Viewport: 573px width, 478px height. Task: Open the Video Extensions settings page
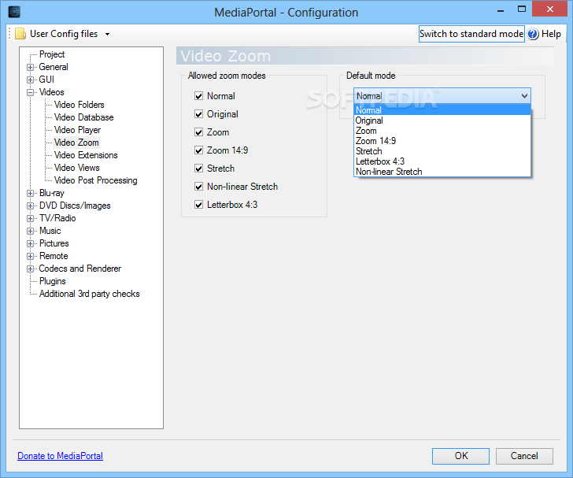click(86, 155)
